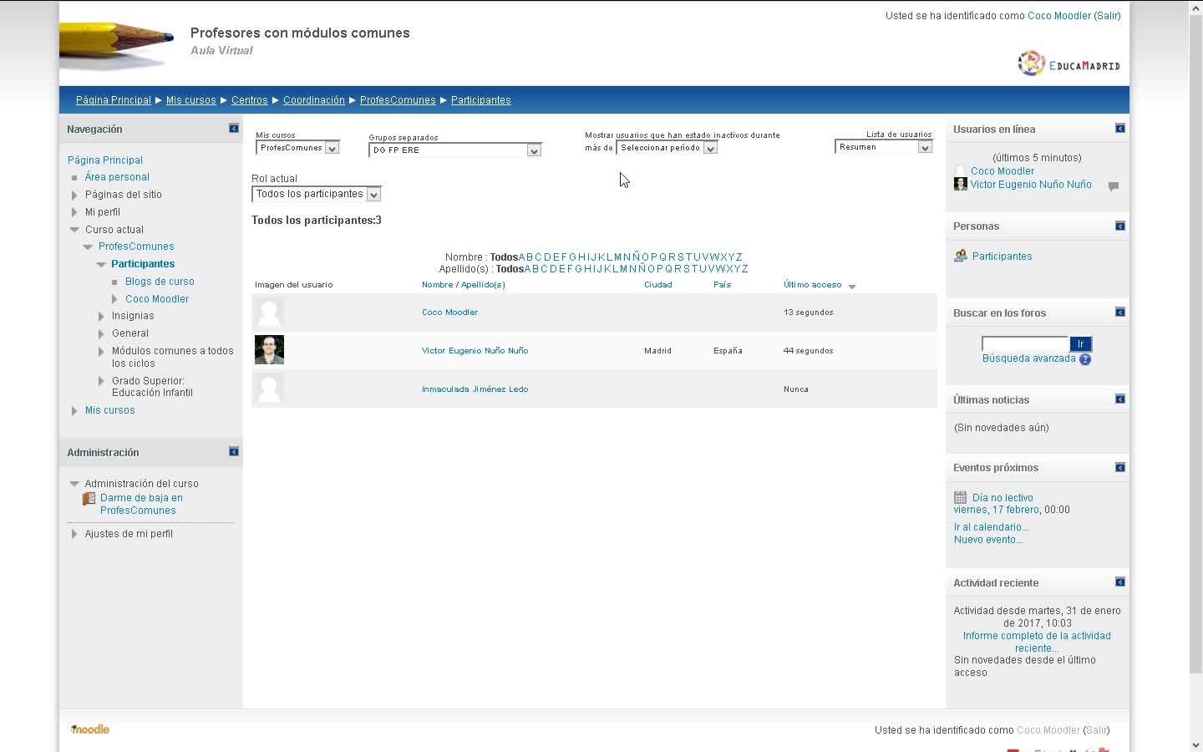Click viernes, 17 febrero date link
This screenshot has width=1203, height=752.
pyautogui.click(x=997, y=510)
